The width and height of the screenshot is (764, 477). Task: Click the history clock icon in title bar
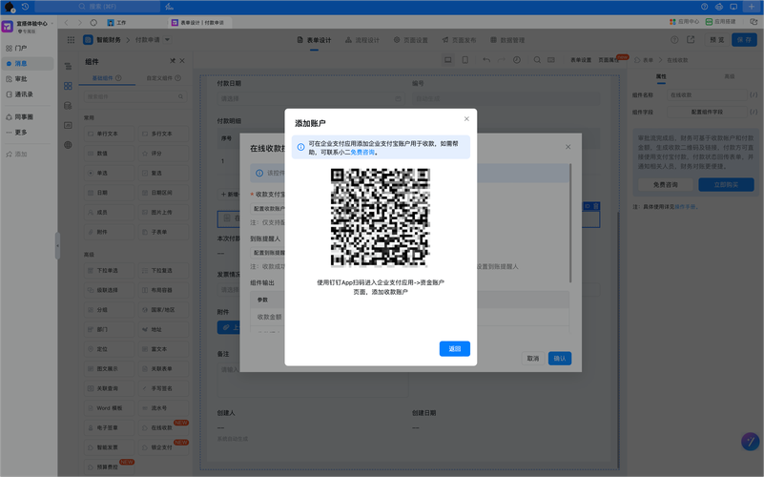(x=25, y=7)
